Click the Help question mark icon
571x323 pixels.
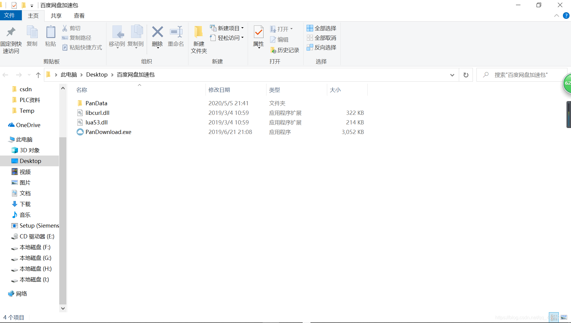(x=566, y=16)
